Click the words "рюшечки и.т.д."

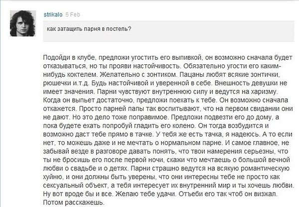coord(66,83)
